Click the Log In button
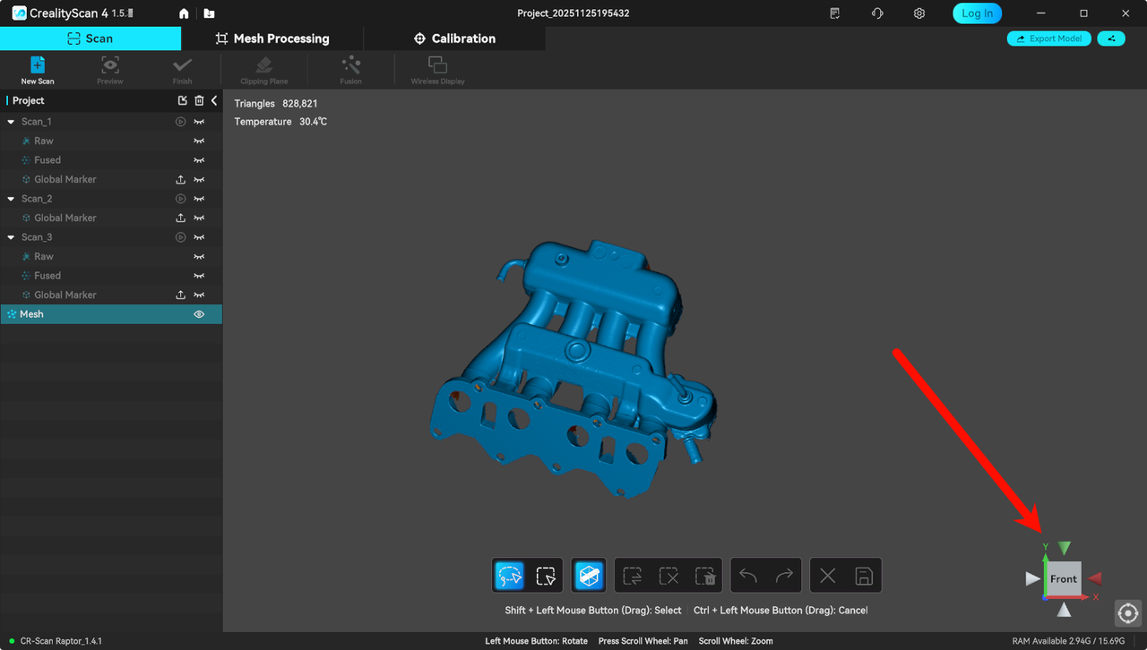1147x650 pixels. [977, 13]
